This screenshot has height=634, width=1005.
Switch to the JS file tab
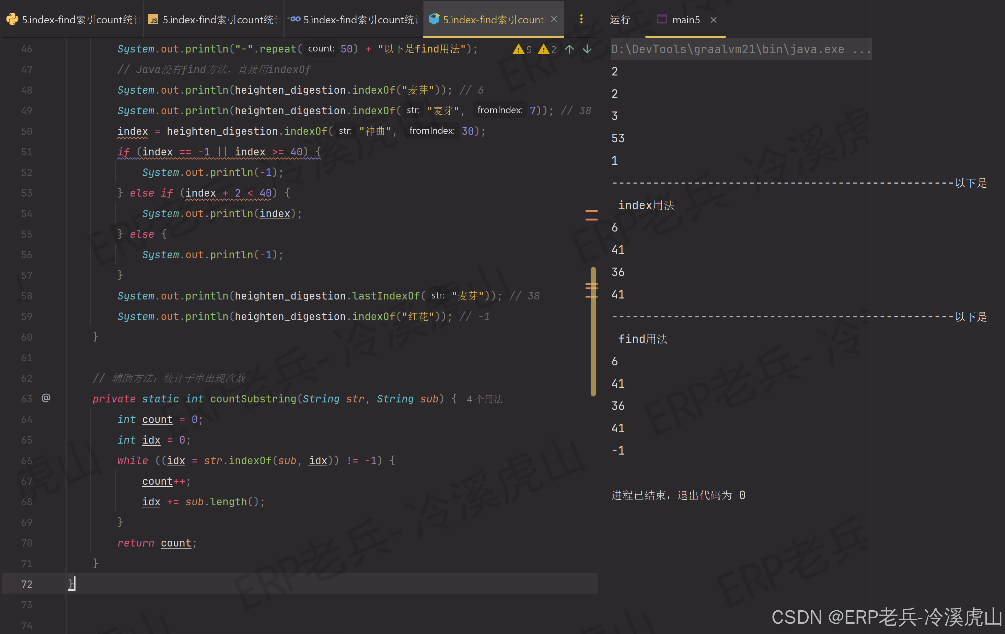click(x=214, y=20)
